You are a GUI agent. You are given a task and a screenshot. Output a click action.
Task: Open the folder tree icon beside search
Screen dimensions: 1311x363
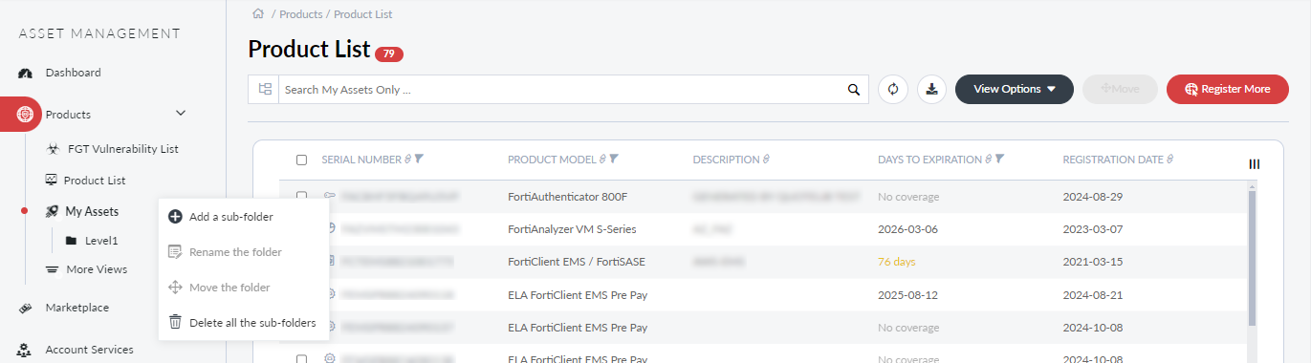(x=265, y=89)
